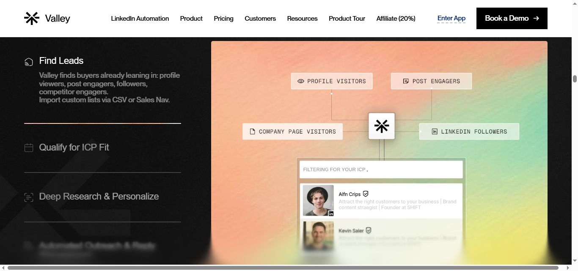Open the Product menu

[x=191, y=19]
